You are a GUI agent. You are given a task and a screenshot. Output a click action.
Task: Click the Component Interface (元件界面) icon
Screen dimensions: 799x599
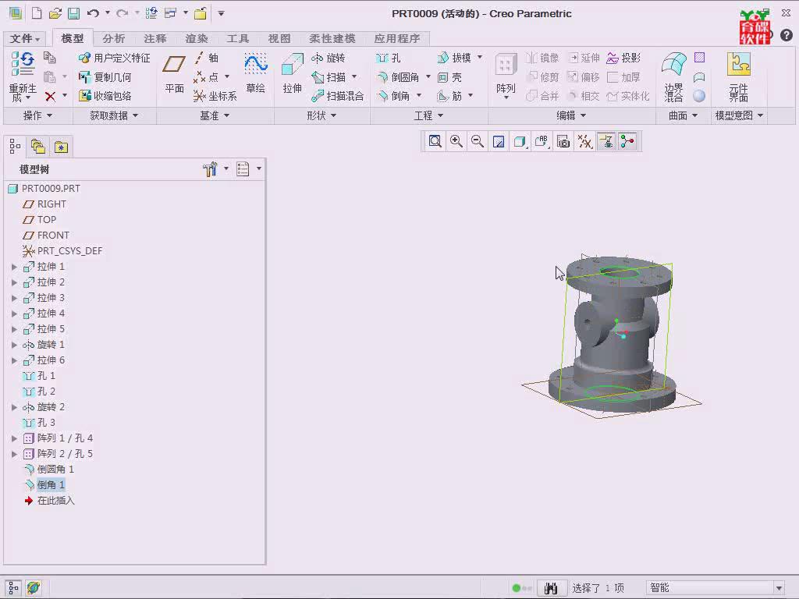[x=738, y=76]
